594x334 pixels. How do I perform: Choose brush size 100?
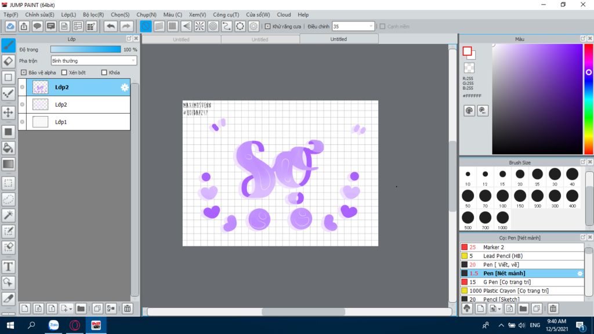click(502, 198)
